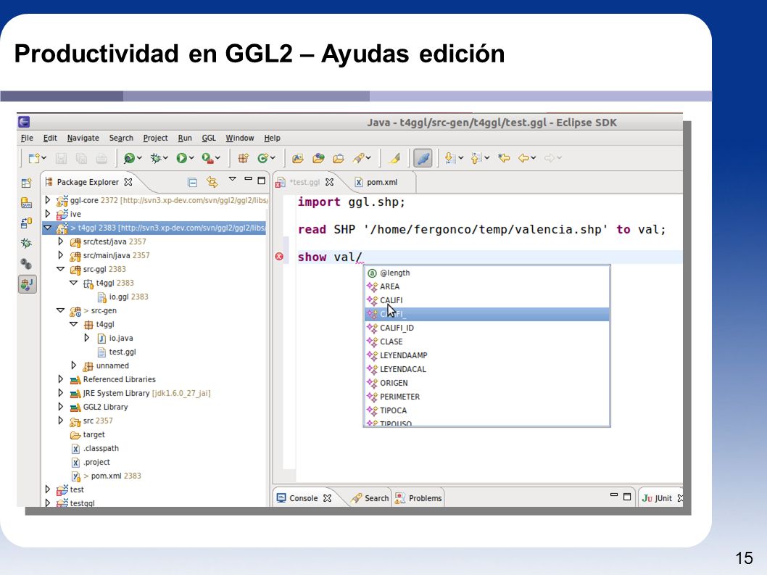This screenshot has height=575, width=767.
Task: Collapse the t4ggl 2383 project node
Action: [47, 228]
